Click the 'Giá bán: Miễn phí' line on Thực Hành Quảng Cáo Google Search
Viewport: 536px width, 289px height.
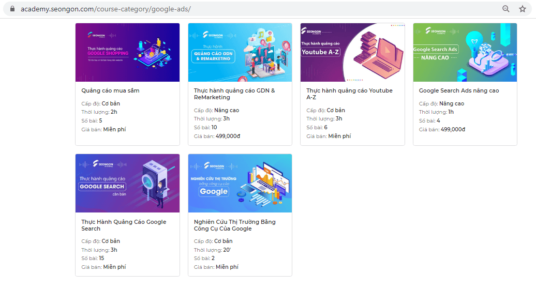[x=103, y=267]
